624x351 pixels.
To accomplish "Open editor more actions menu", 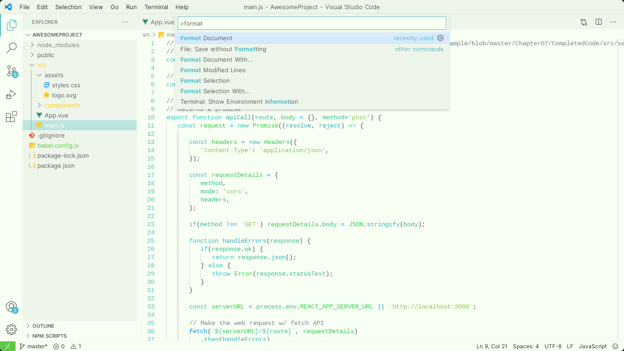I will 613,22.
